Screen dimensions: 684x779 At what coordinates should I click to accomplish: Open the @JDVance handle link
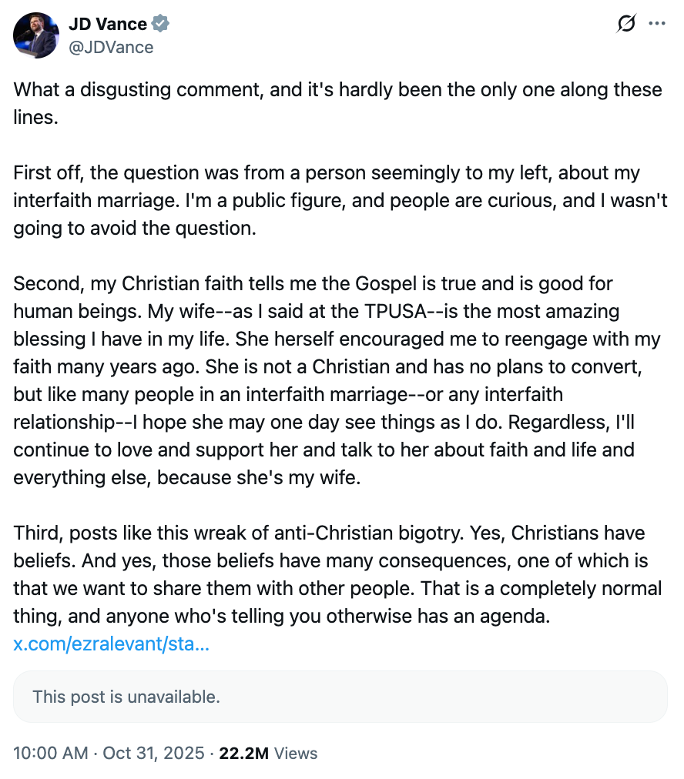point(111,47)
